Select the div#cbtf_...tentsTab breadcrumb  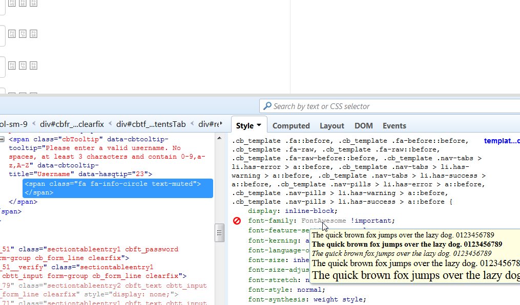click(151, 124)
